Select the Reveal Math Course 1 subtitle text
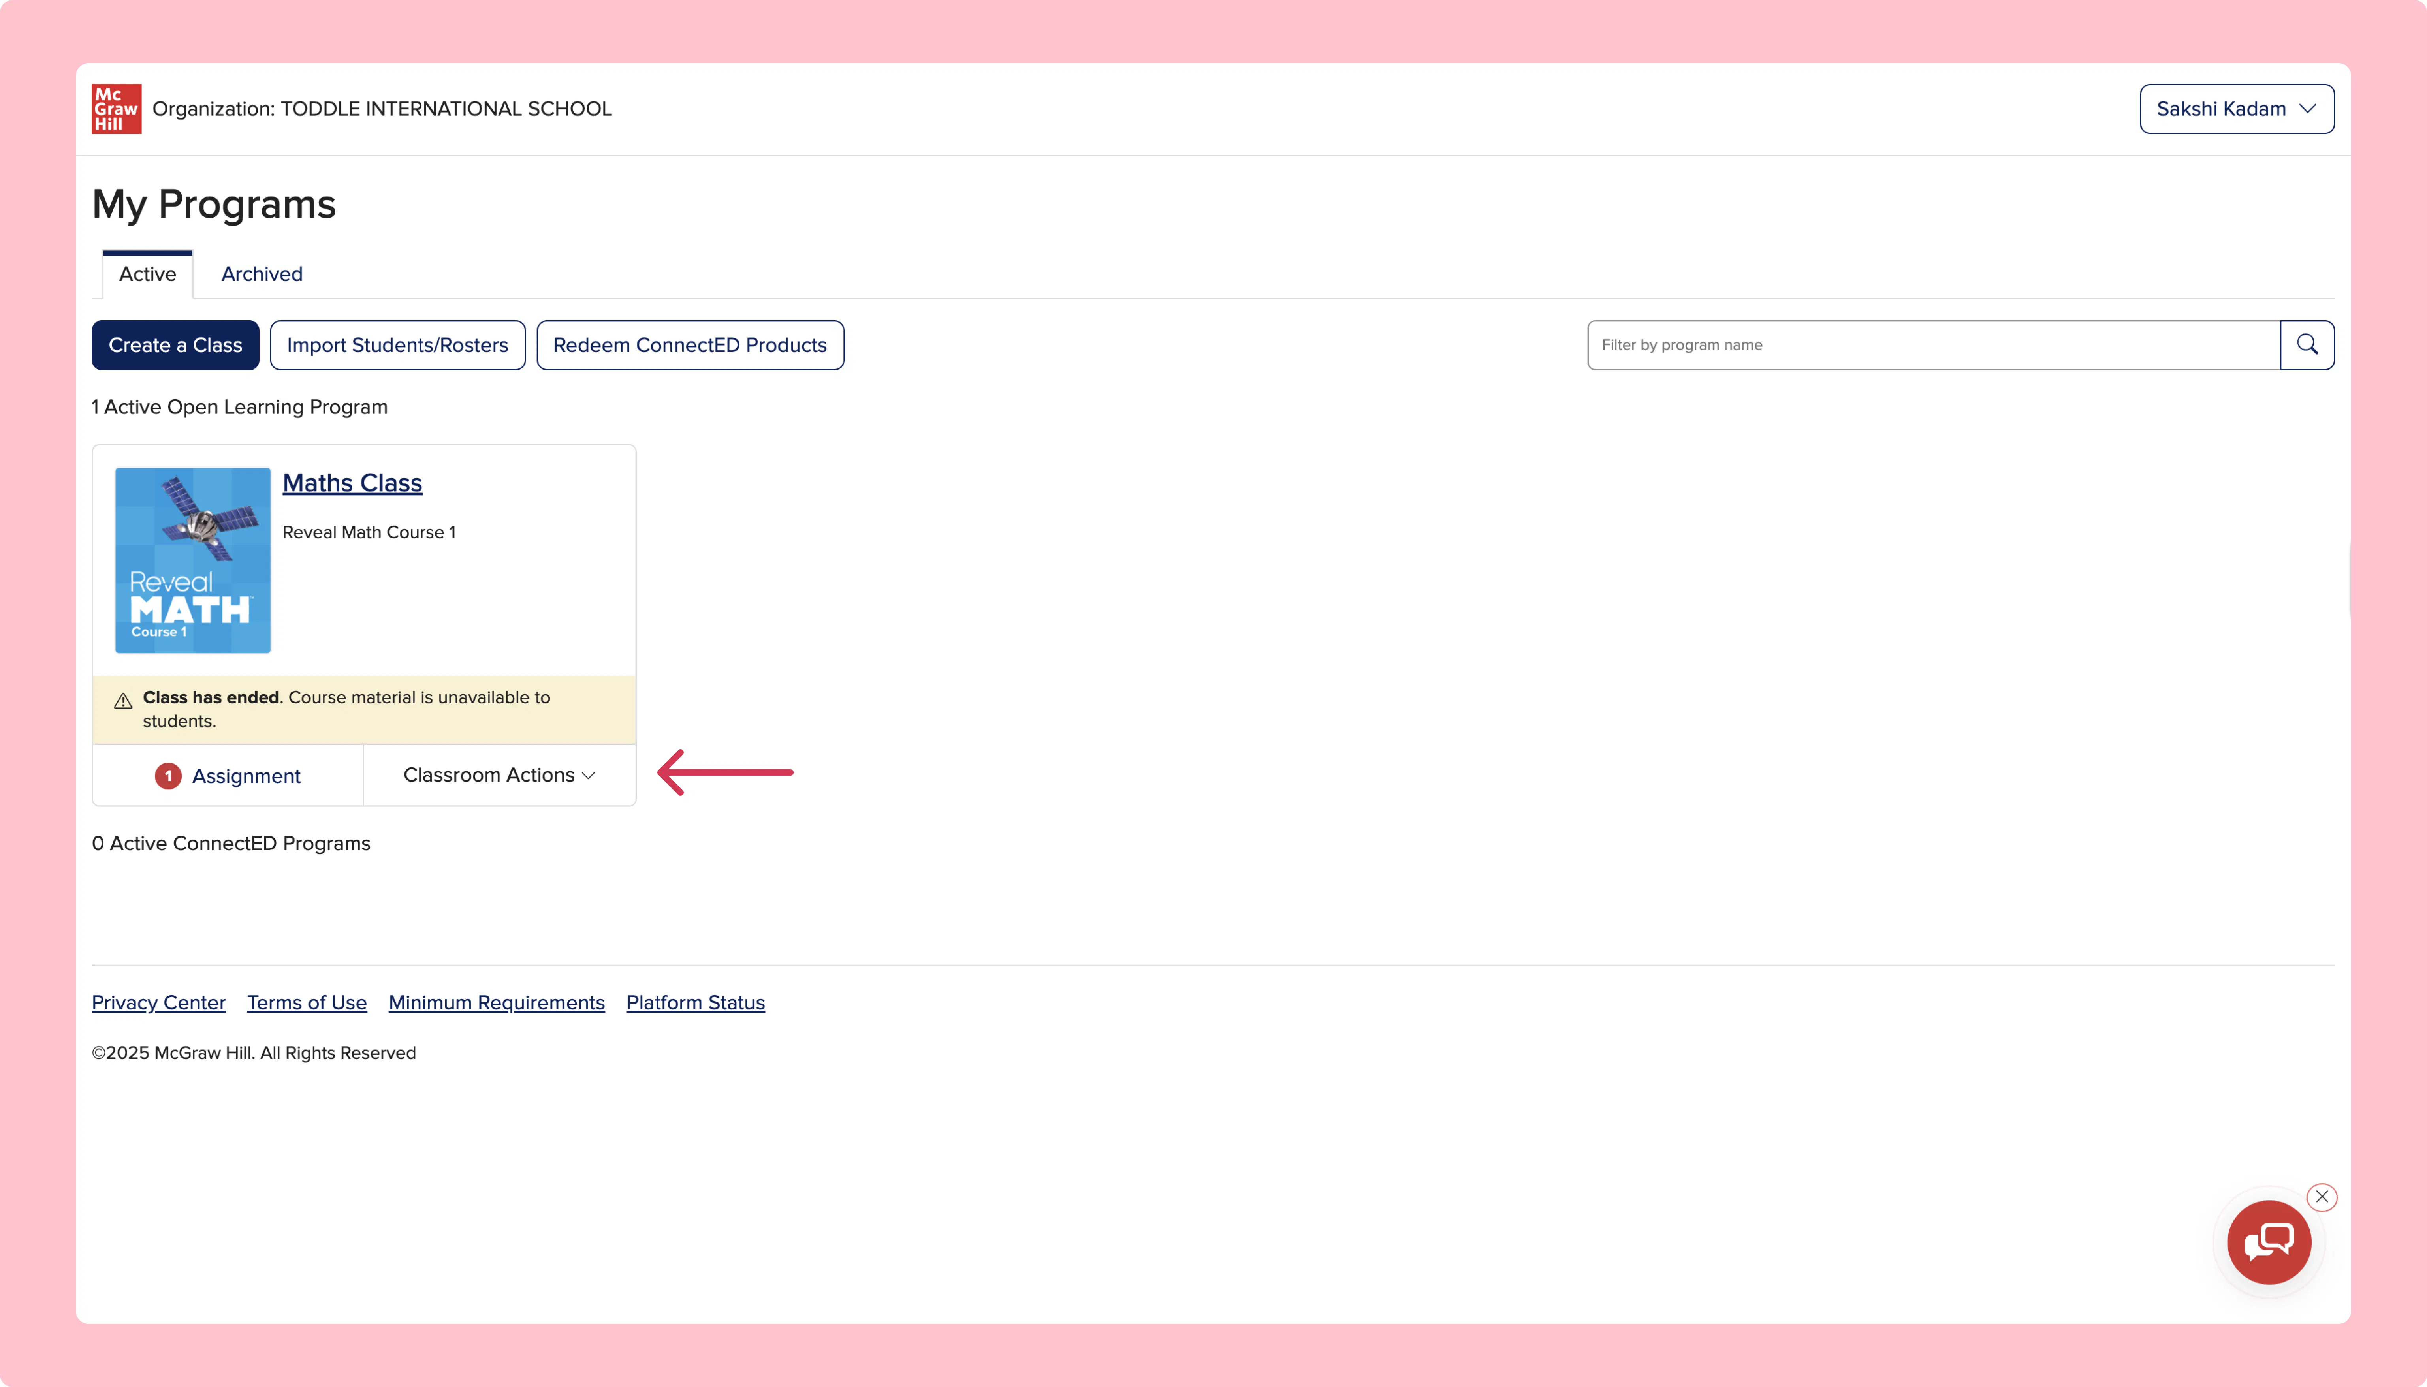2427x1387 pixels. 370,532
